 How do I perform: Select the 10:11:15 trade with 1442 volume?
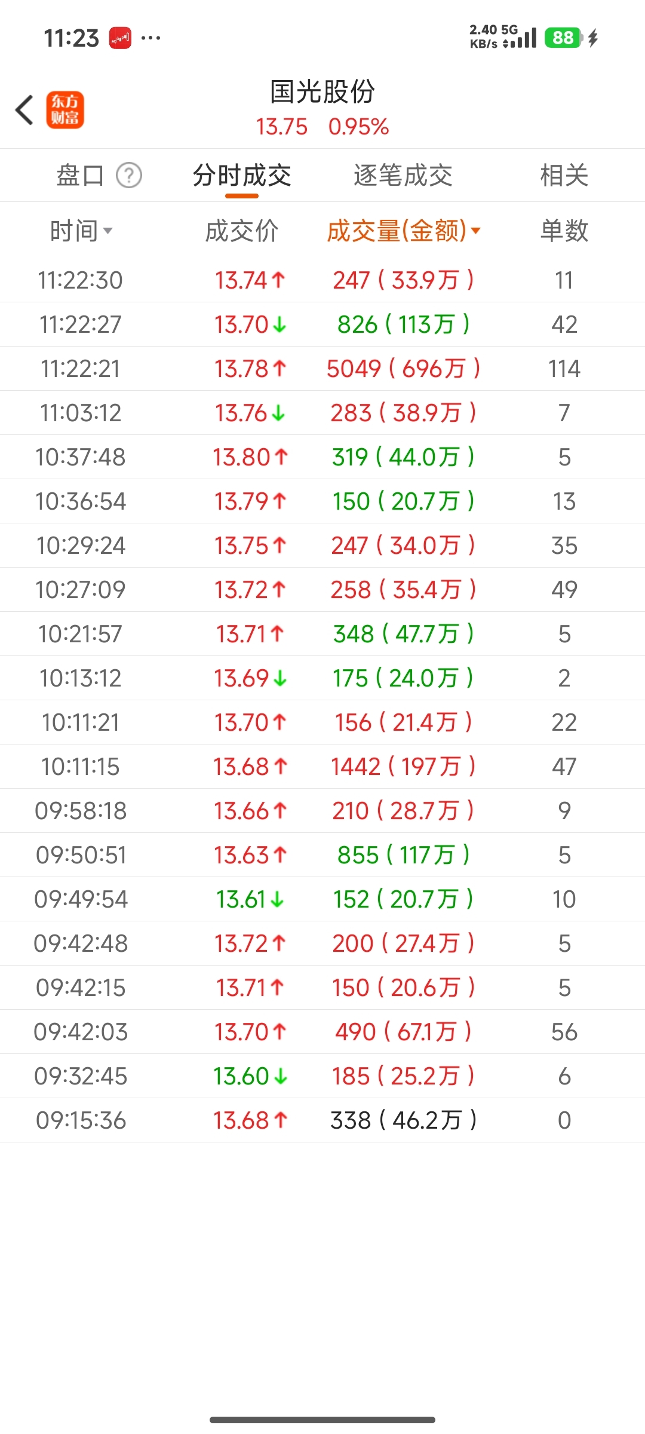point(322,767)
